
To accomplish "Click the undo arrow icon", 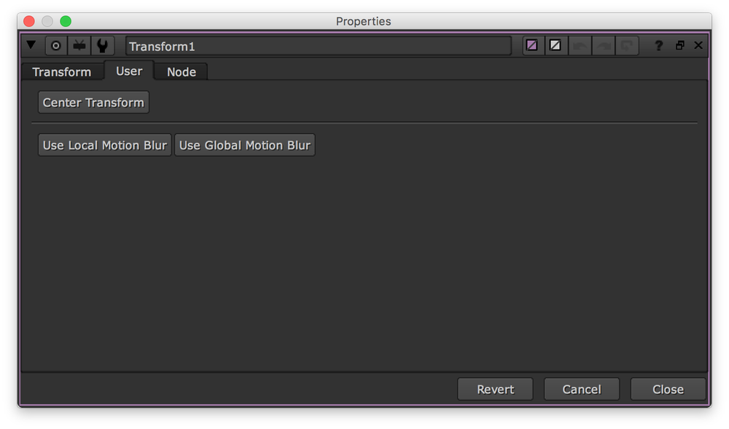I will click(x=580, y=45).
